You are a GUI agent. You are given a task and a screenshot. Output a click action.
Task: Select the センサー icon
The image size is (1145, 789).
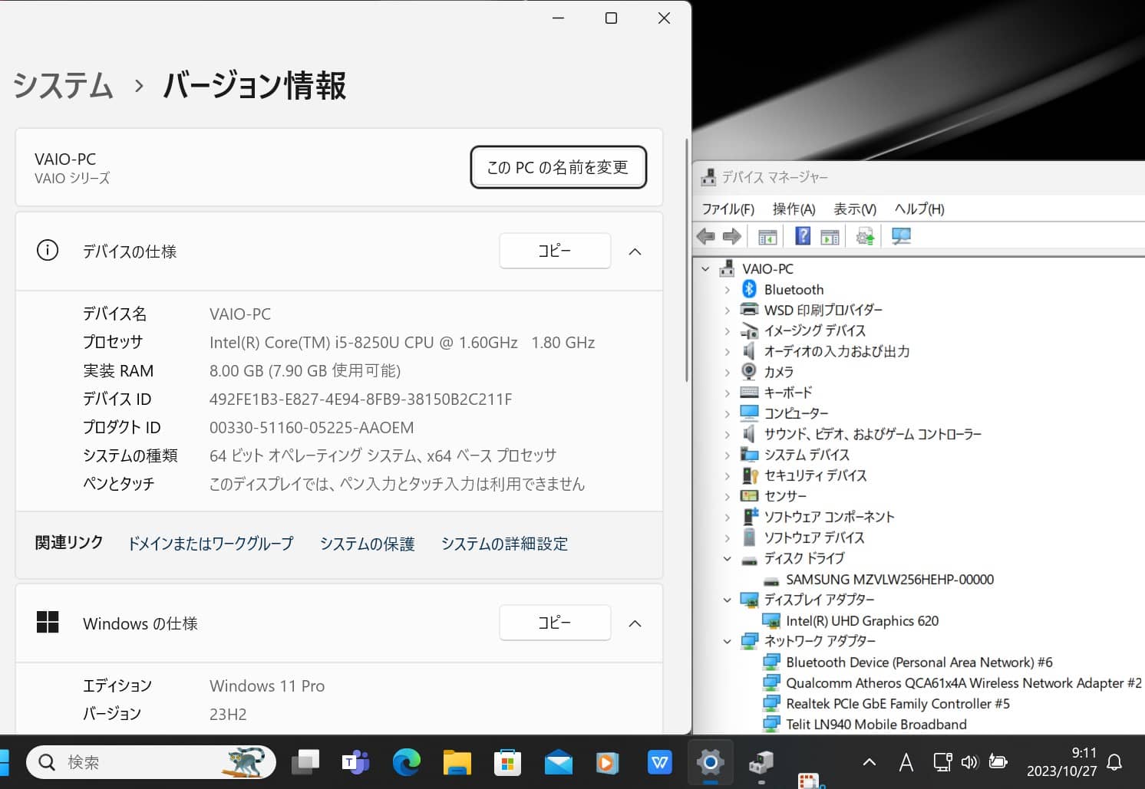point(749,496)
